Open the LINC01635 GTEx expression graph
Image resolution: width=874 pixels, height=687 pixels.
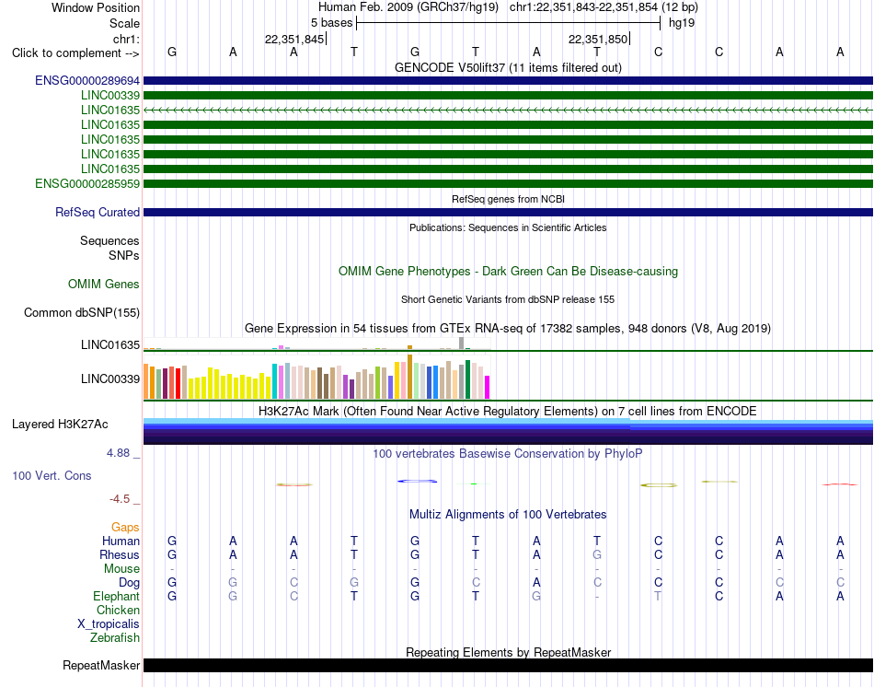click(316, 343)
